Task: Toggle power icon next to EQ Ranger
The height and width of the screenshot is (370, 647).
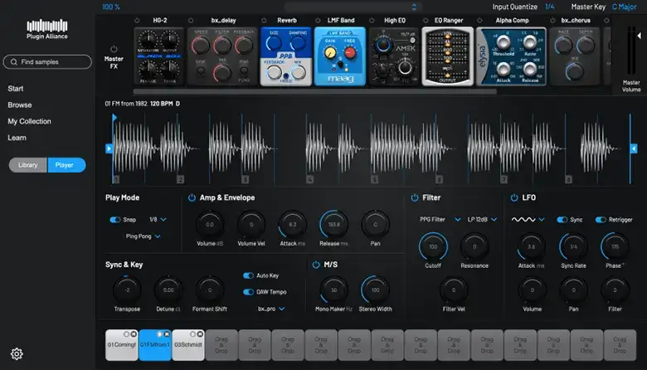Action: (426, 20)
